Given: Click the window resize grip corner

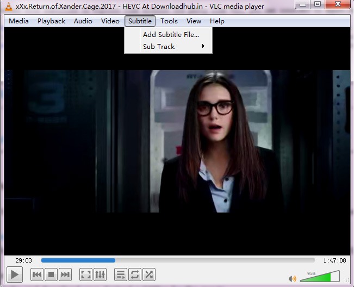Looking at the screenshot, I should point(347,280).
